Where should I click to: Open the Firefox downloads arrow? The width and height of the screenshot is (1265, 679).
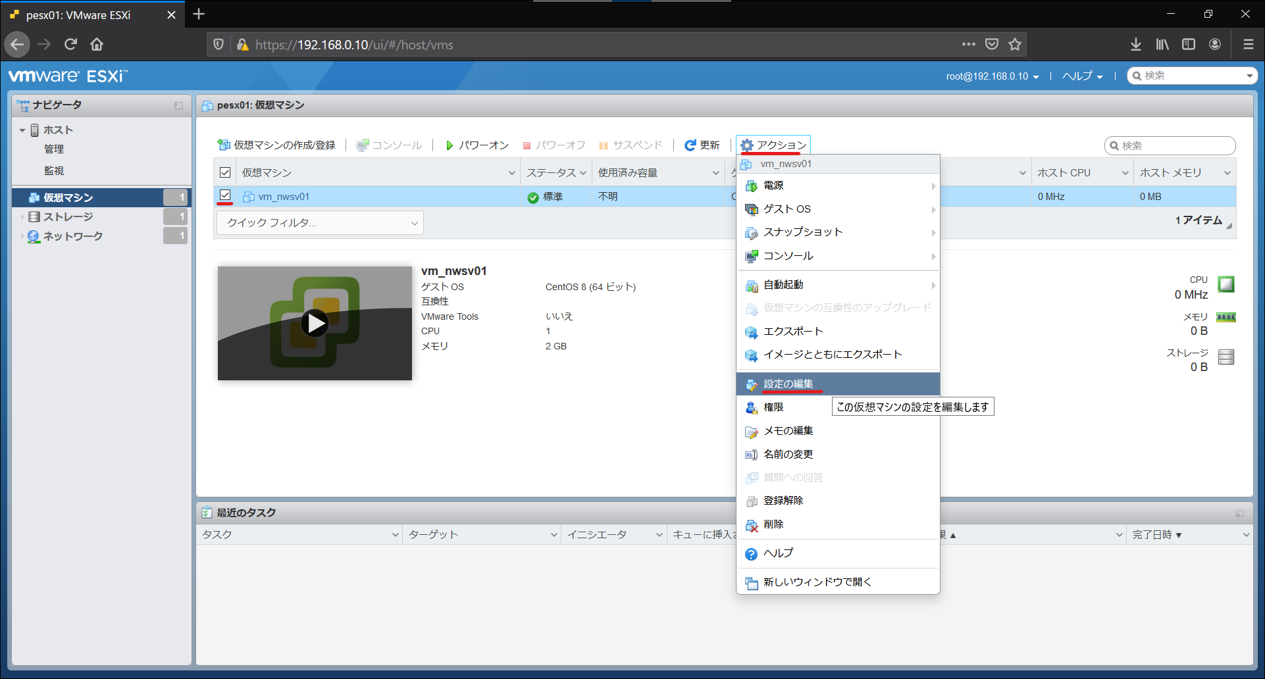1136,45
